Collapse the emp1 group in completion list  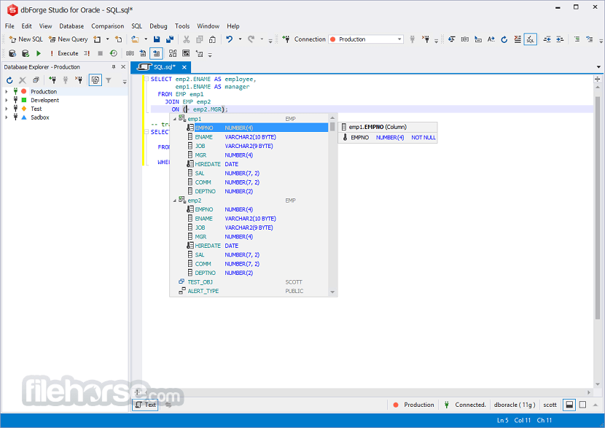point(174,119)
